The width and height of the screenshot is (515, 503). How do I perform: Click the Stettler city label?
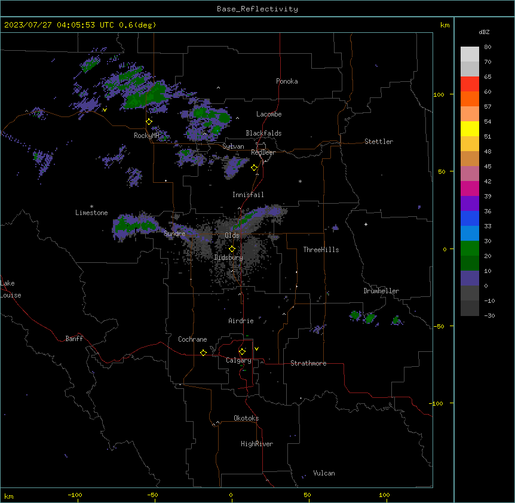[378, 142]
